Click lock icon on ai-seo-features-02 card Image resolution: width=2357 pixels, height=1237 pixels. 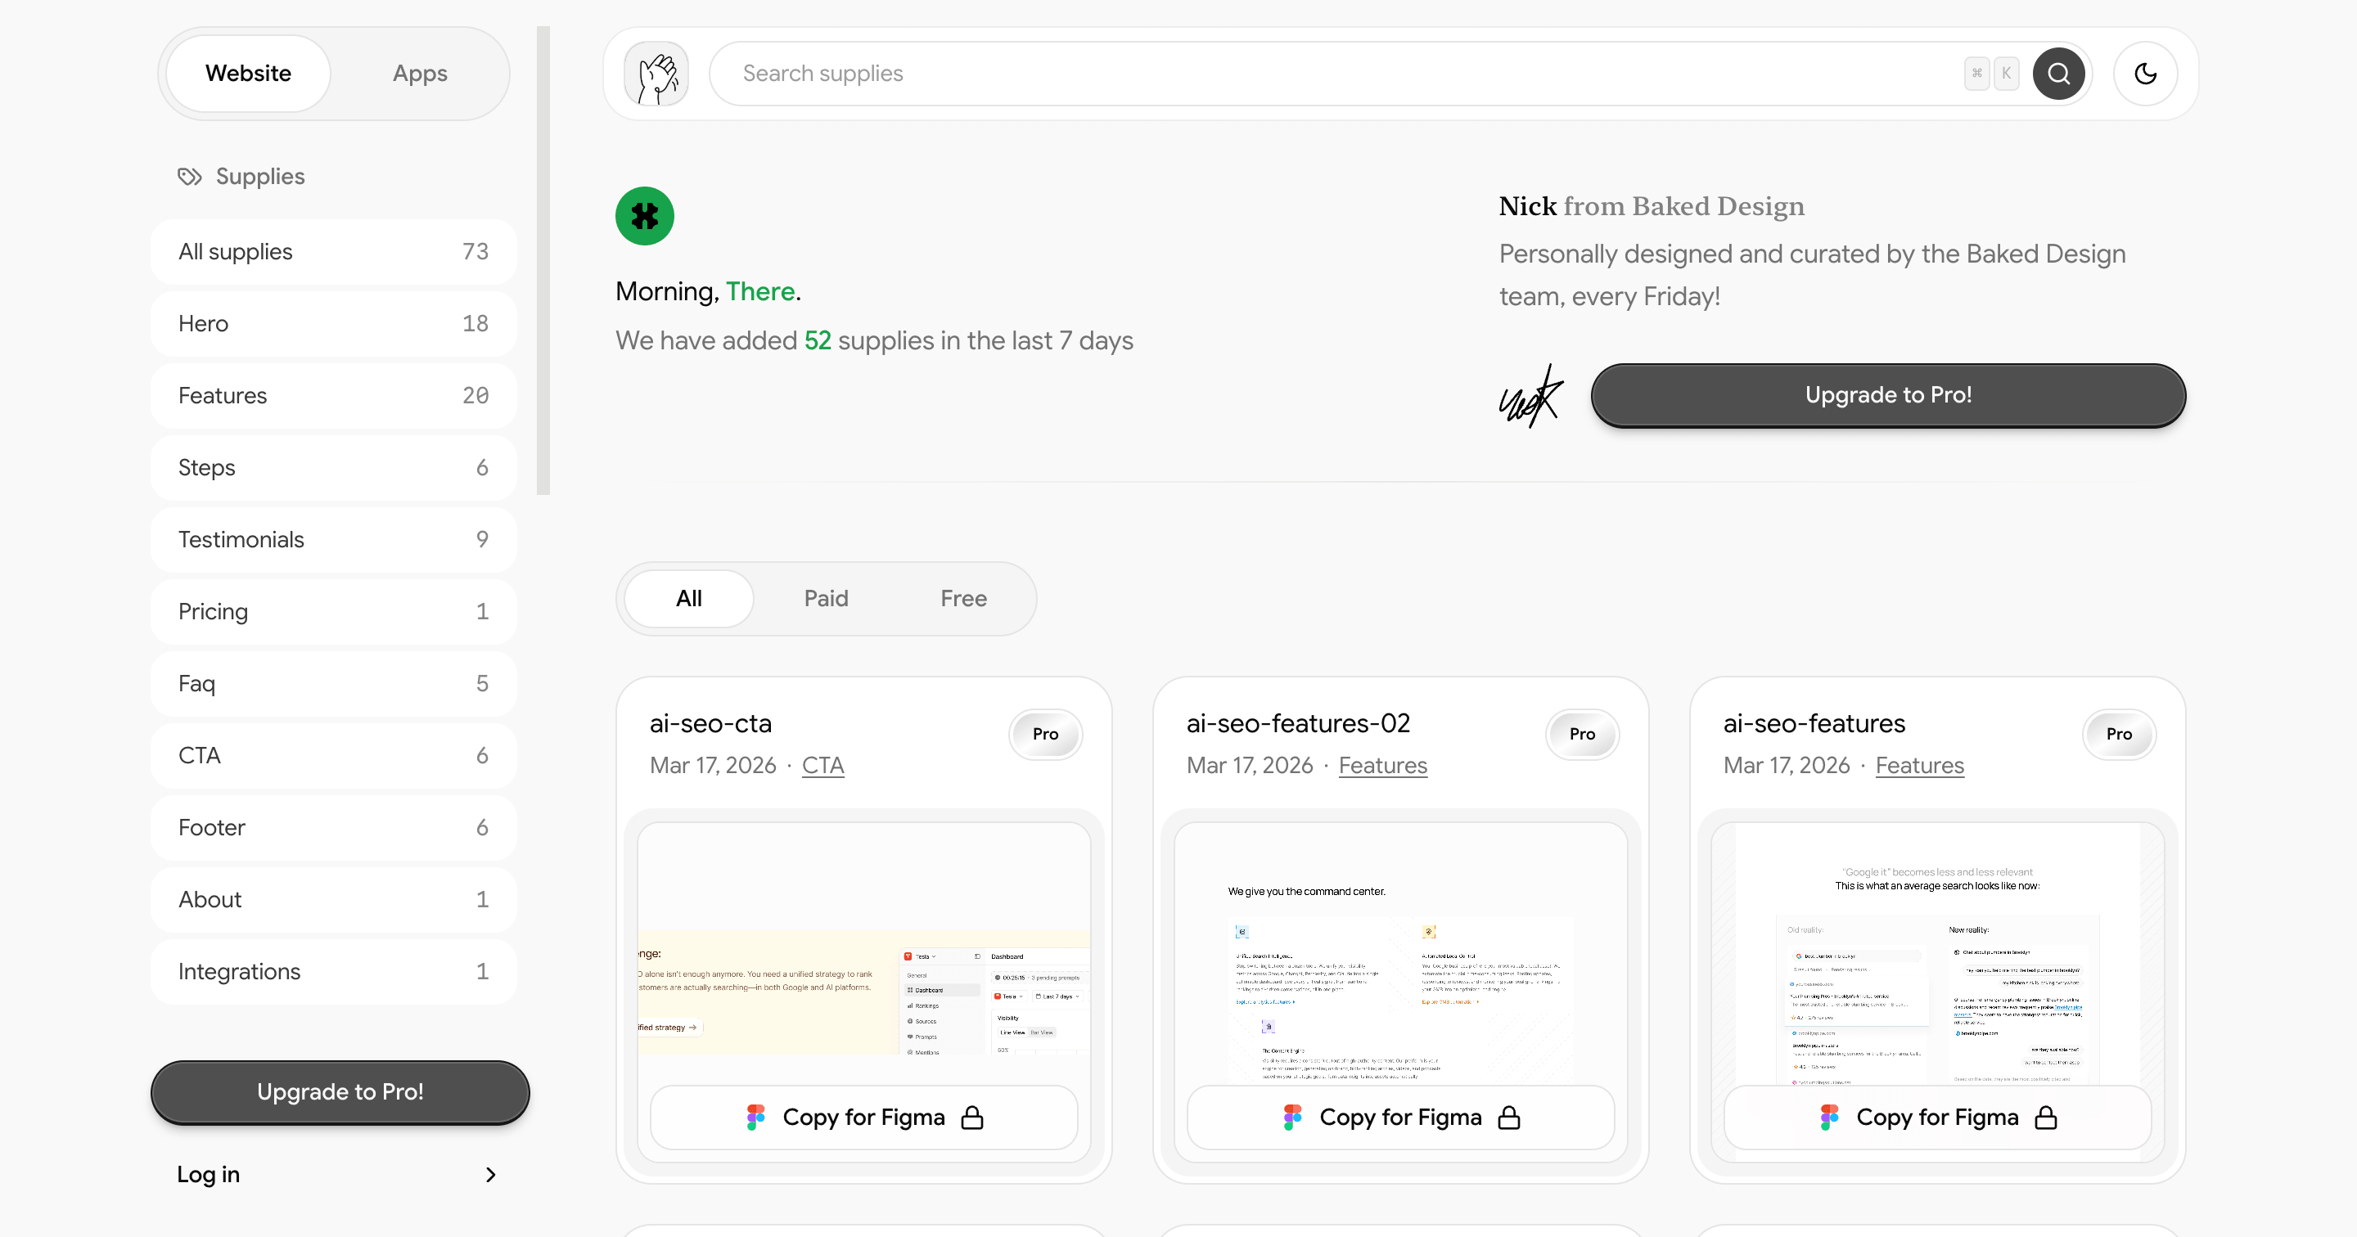pyautogui.click(x=1509, y=1117)
